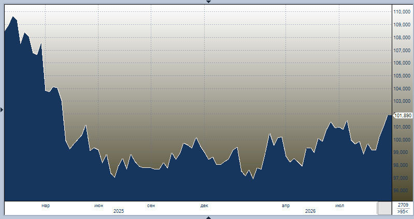
Task: Click the gray scroll box on time axis
Action: (384, 208)
